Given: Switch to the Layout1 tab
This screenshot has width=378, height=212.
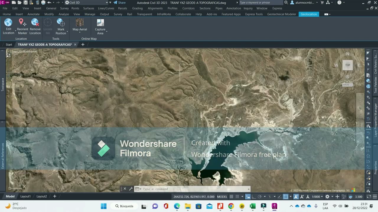Looking at the screenshot, I should click(x=25, y=196).
